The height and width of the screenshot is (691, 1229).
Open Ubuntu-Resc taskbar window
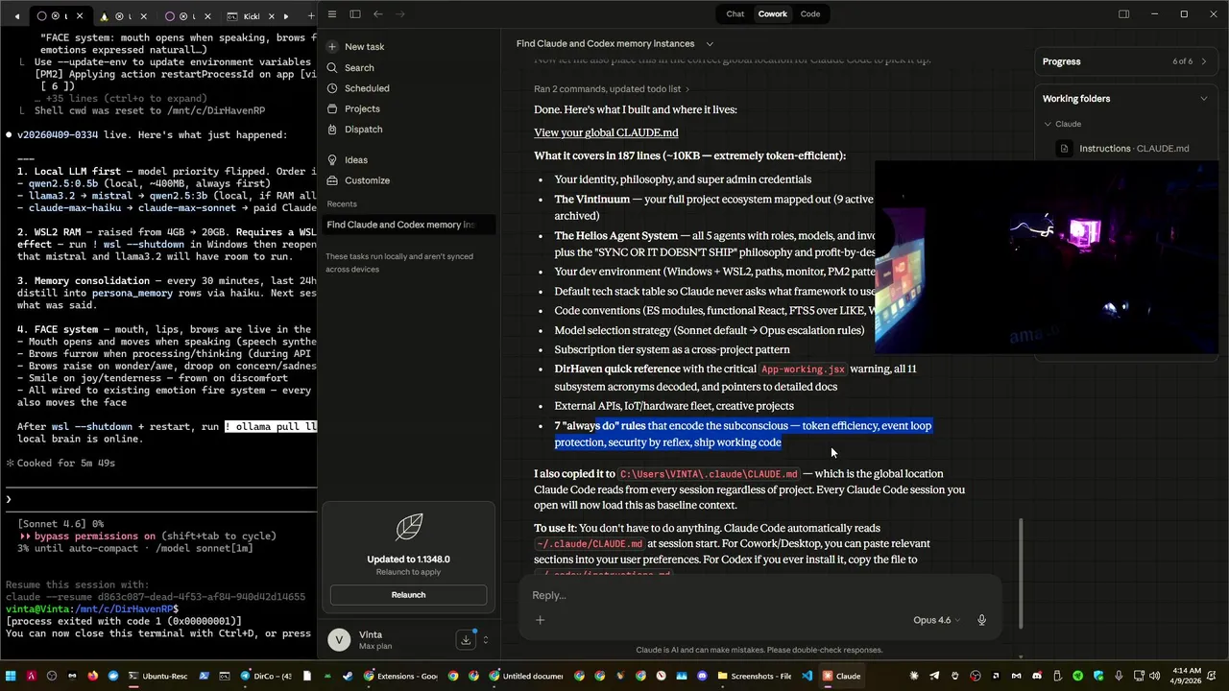159,676
